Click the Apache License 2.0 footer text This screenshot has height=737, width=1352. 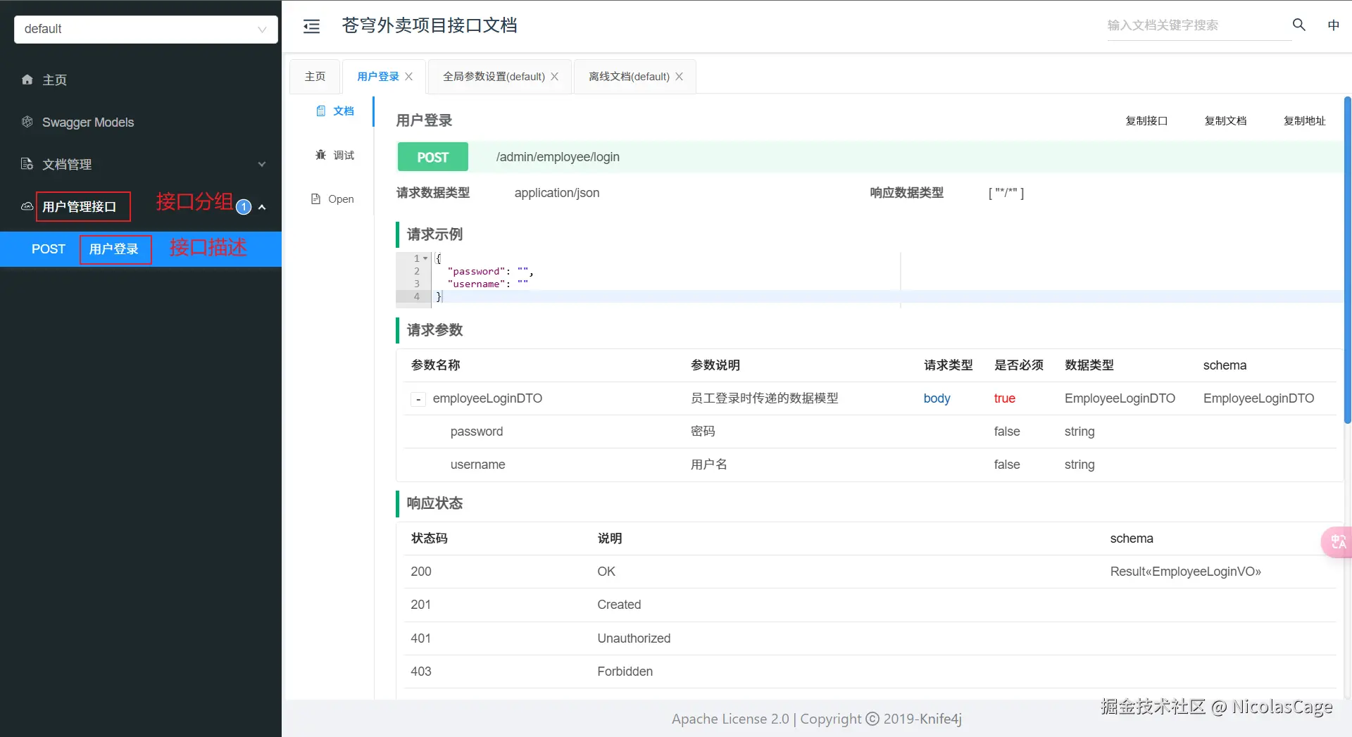tap(730, 719)
